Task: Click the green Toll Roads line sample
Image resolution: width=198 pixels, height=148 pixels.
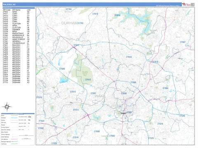Action: tap(14, 144)
